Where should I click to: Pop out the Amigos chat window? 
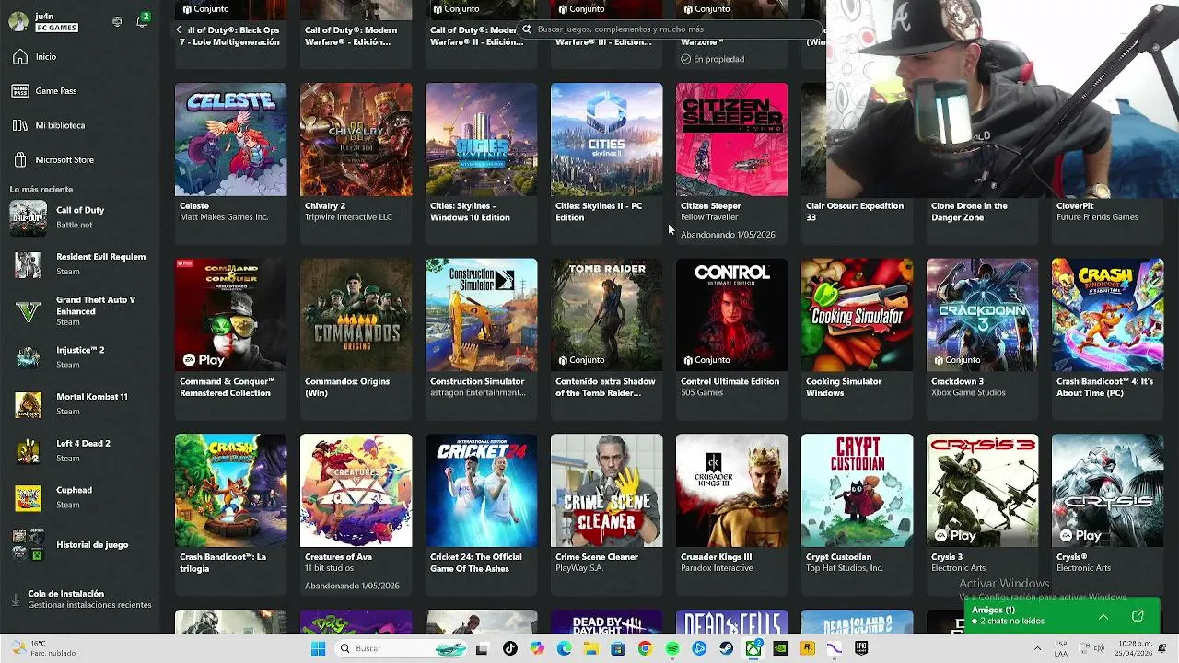[1138, 616]
